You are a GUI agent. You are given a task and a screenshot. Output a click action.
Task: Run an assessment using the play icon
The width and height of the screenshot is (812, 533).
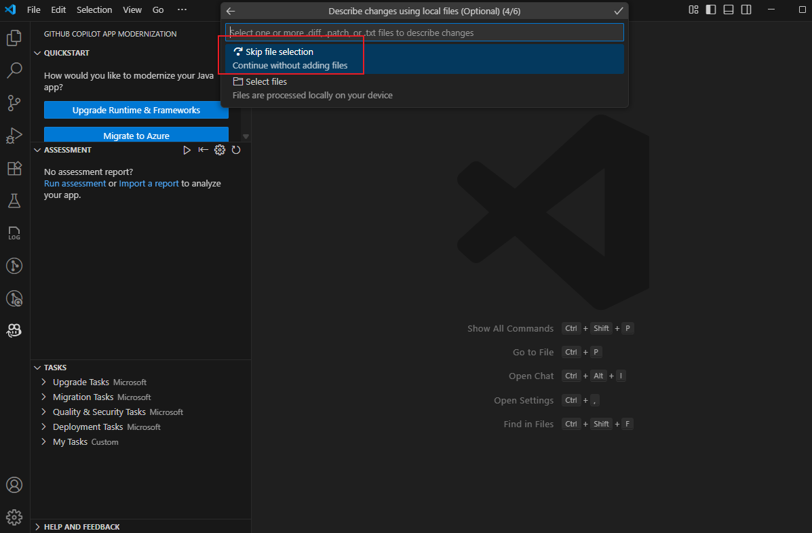tap(187, 150)
